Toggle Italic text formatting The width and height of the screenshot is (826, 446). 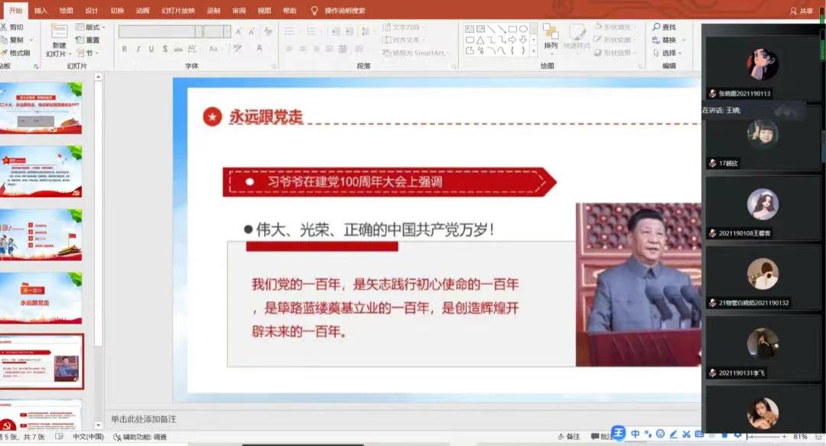(x=138, y=49)
